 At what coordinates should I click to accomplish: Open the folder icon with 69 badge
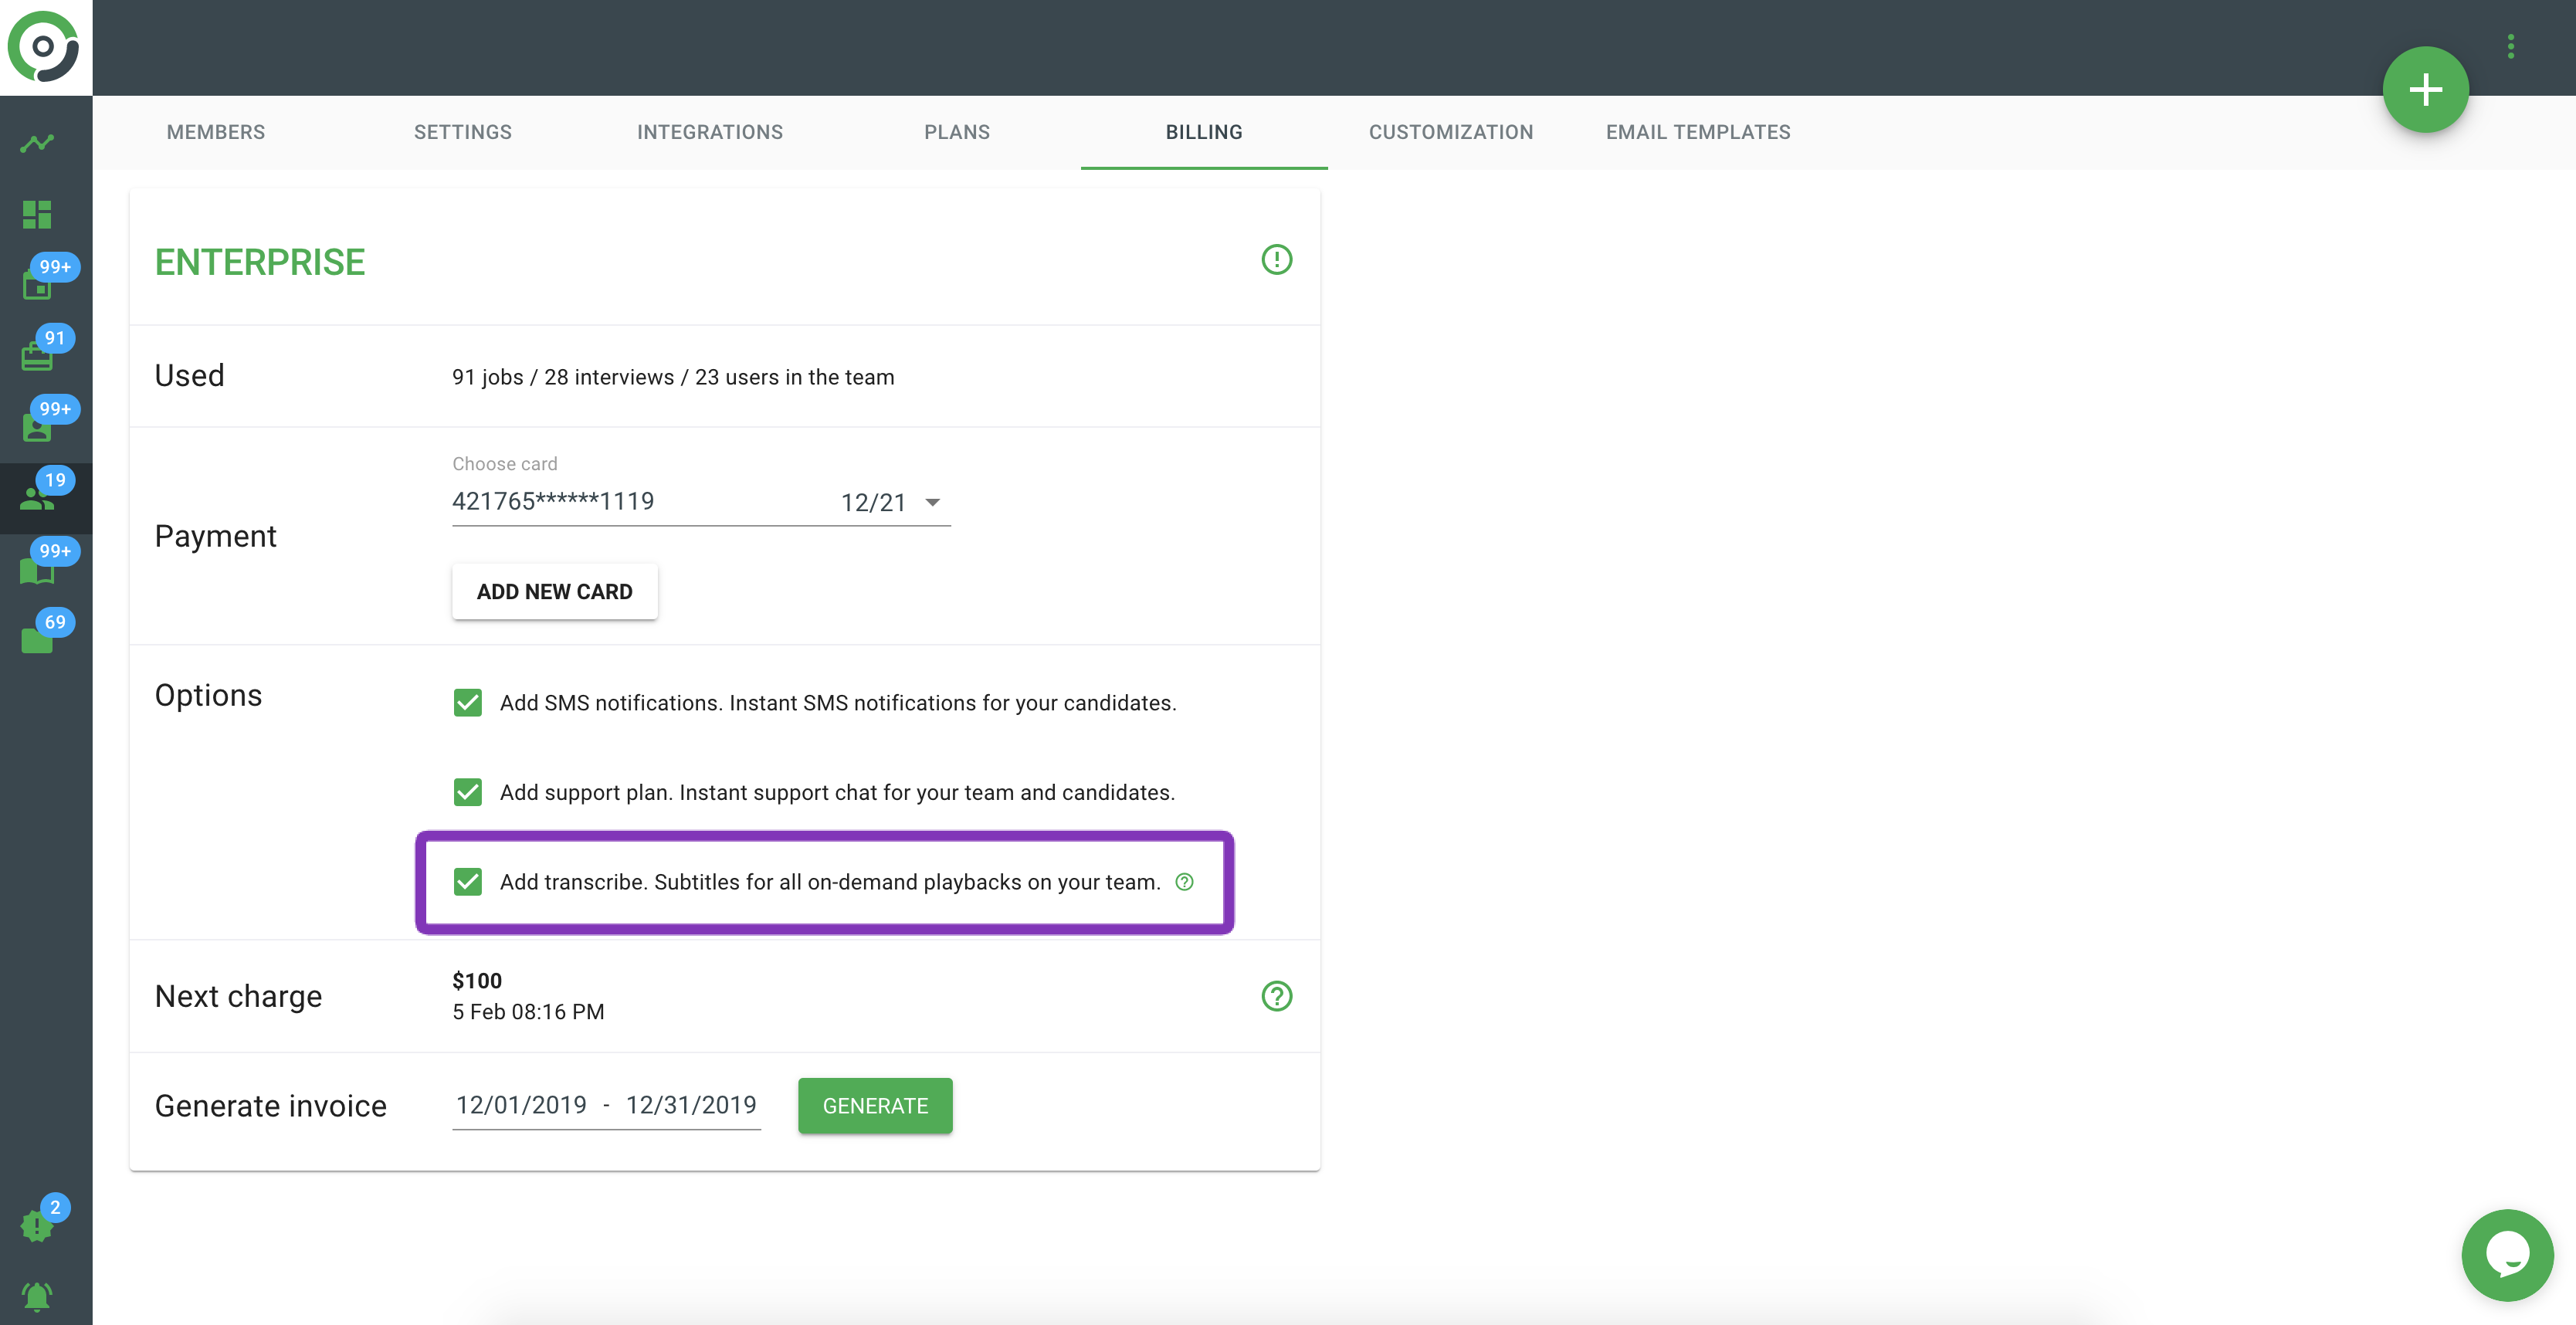[x=37, y=640]
